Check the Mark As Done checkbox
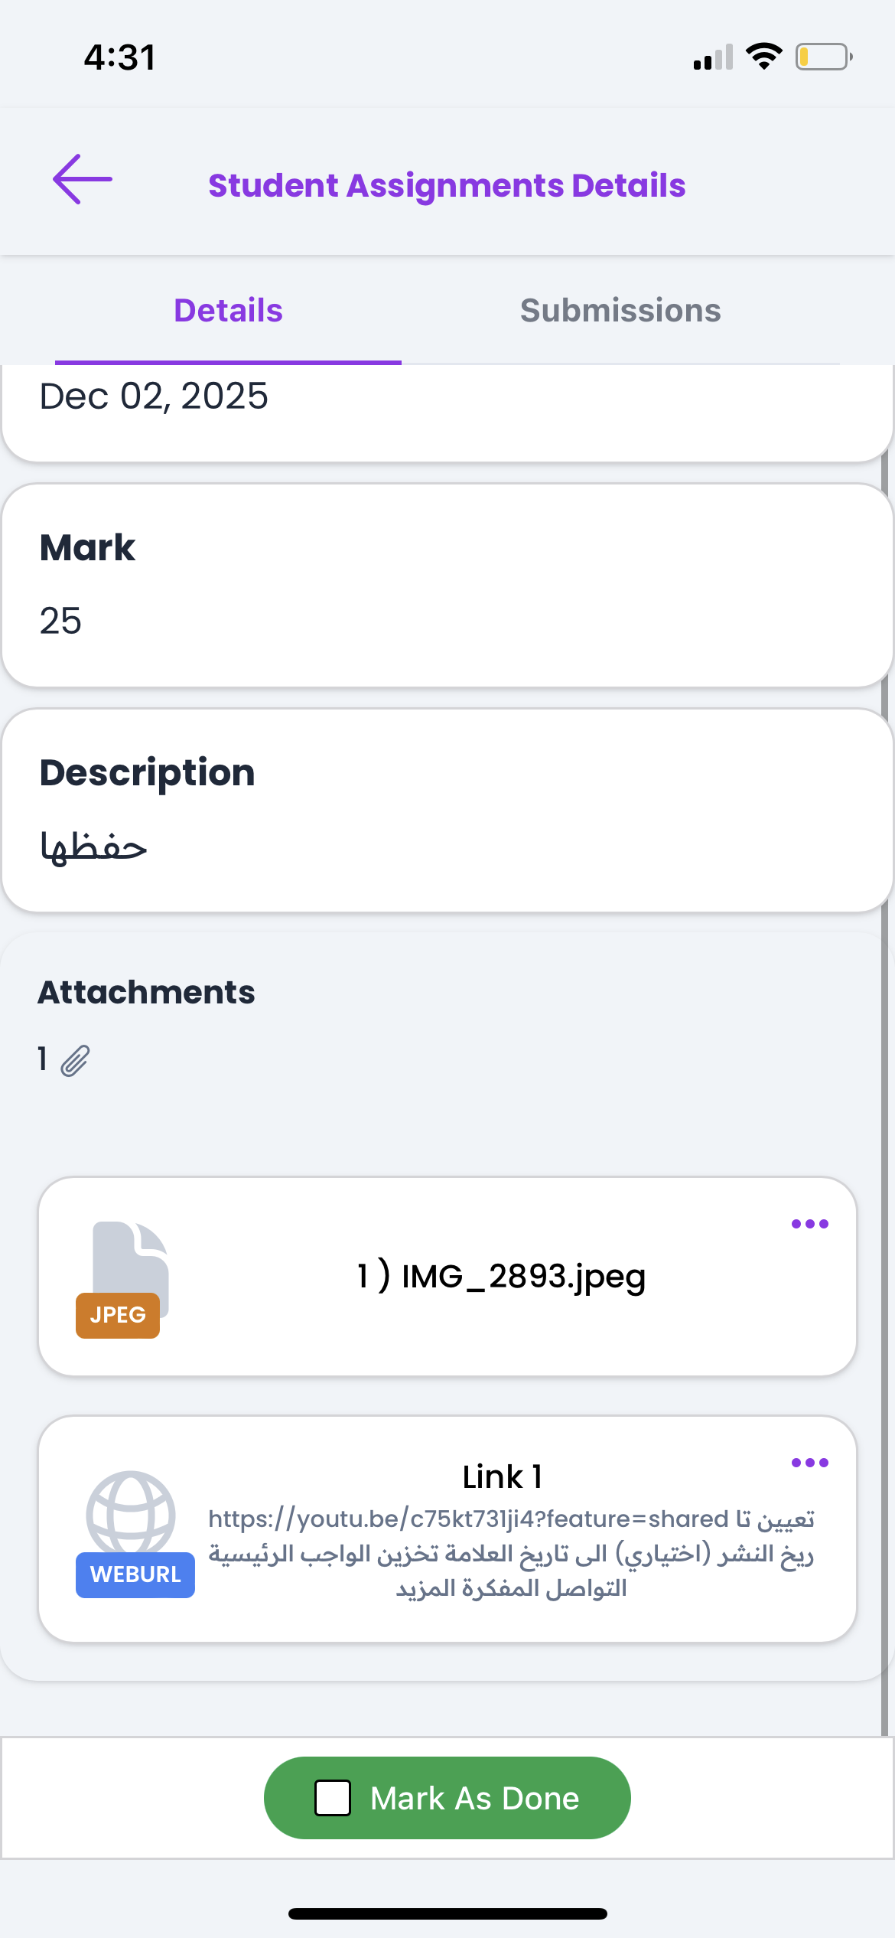 [x=334, y=1798]
